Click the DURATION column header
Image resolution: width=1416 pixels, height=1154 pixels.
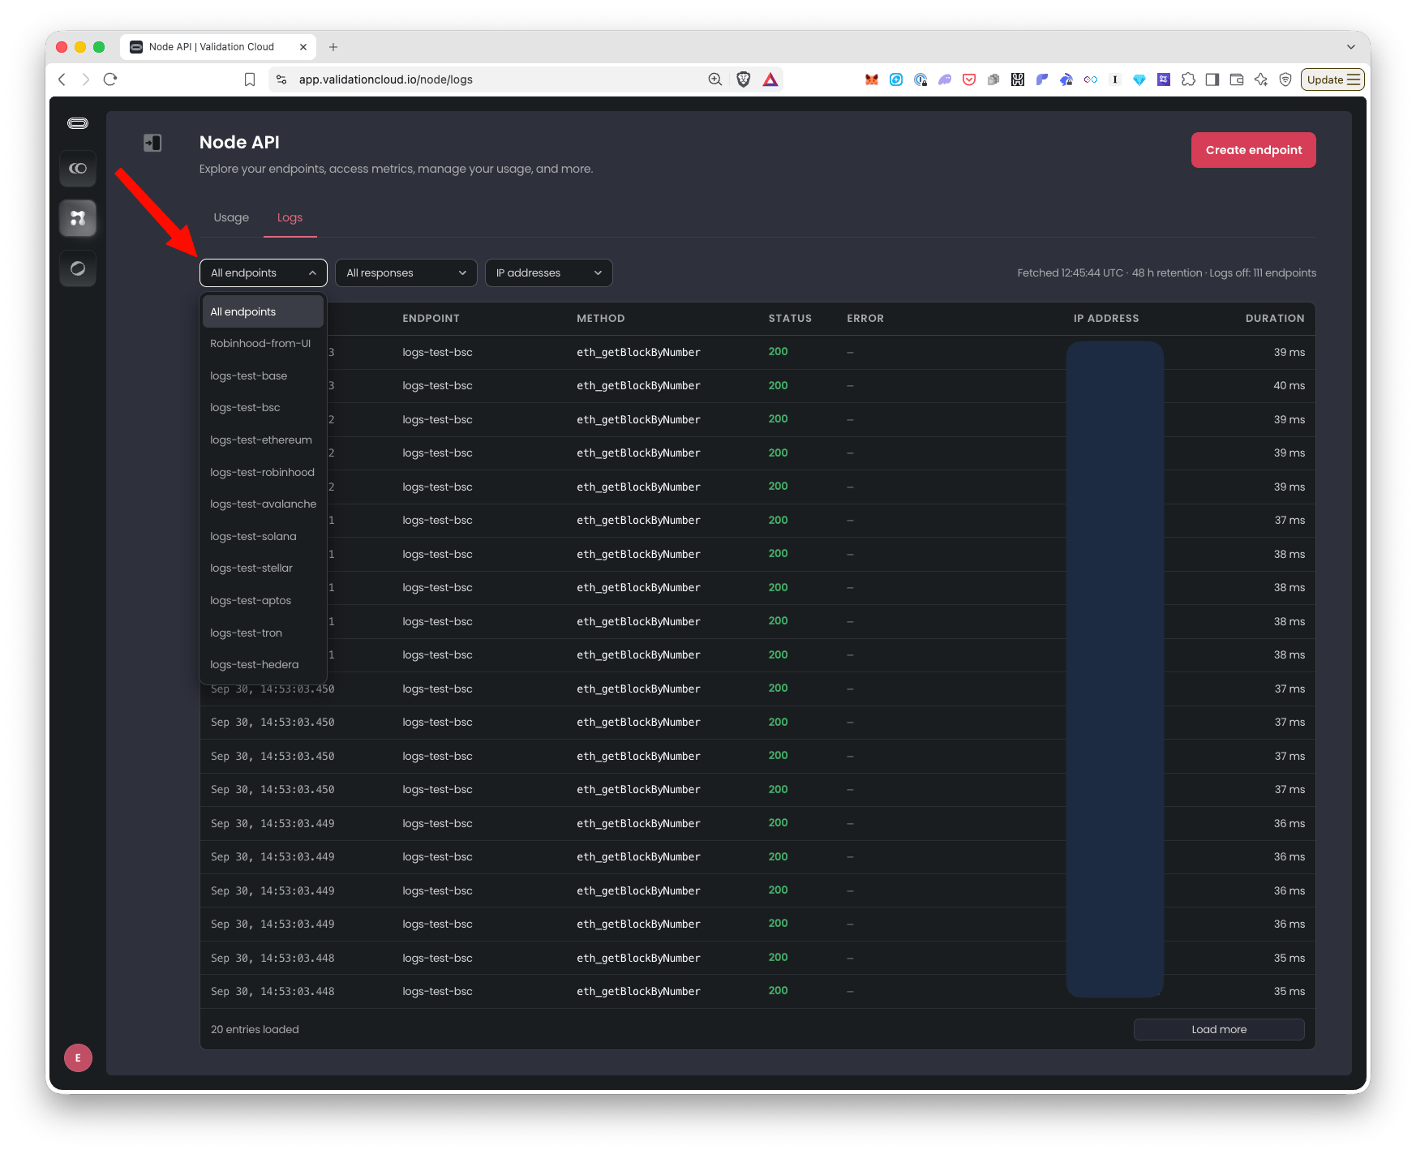1275,319
